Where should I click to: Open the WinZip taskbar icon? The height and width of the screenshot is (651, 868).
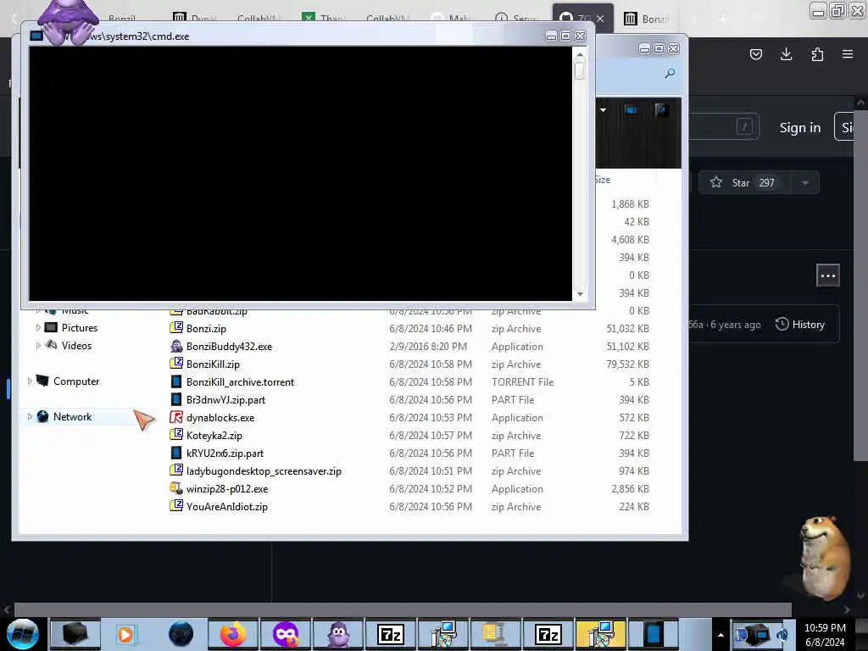pos(494,634)
